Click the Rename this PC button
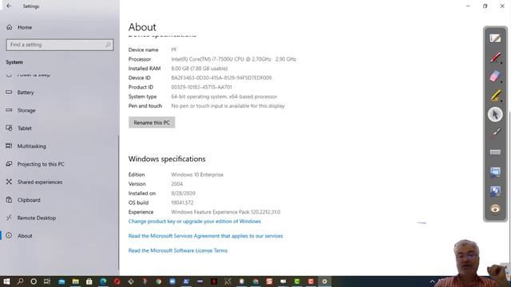 coord(152,123)
